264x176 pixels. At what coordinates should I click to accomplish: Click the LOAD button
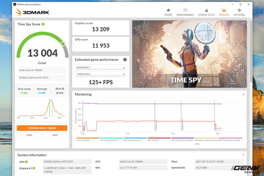(x=29, y=135)
